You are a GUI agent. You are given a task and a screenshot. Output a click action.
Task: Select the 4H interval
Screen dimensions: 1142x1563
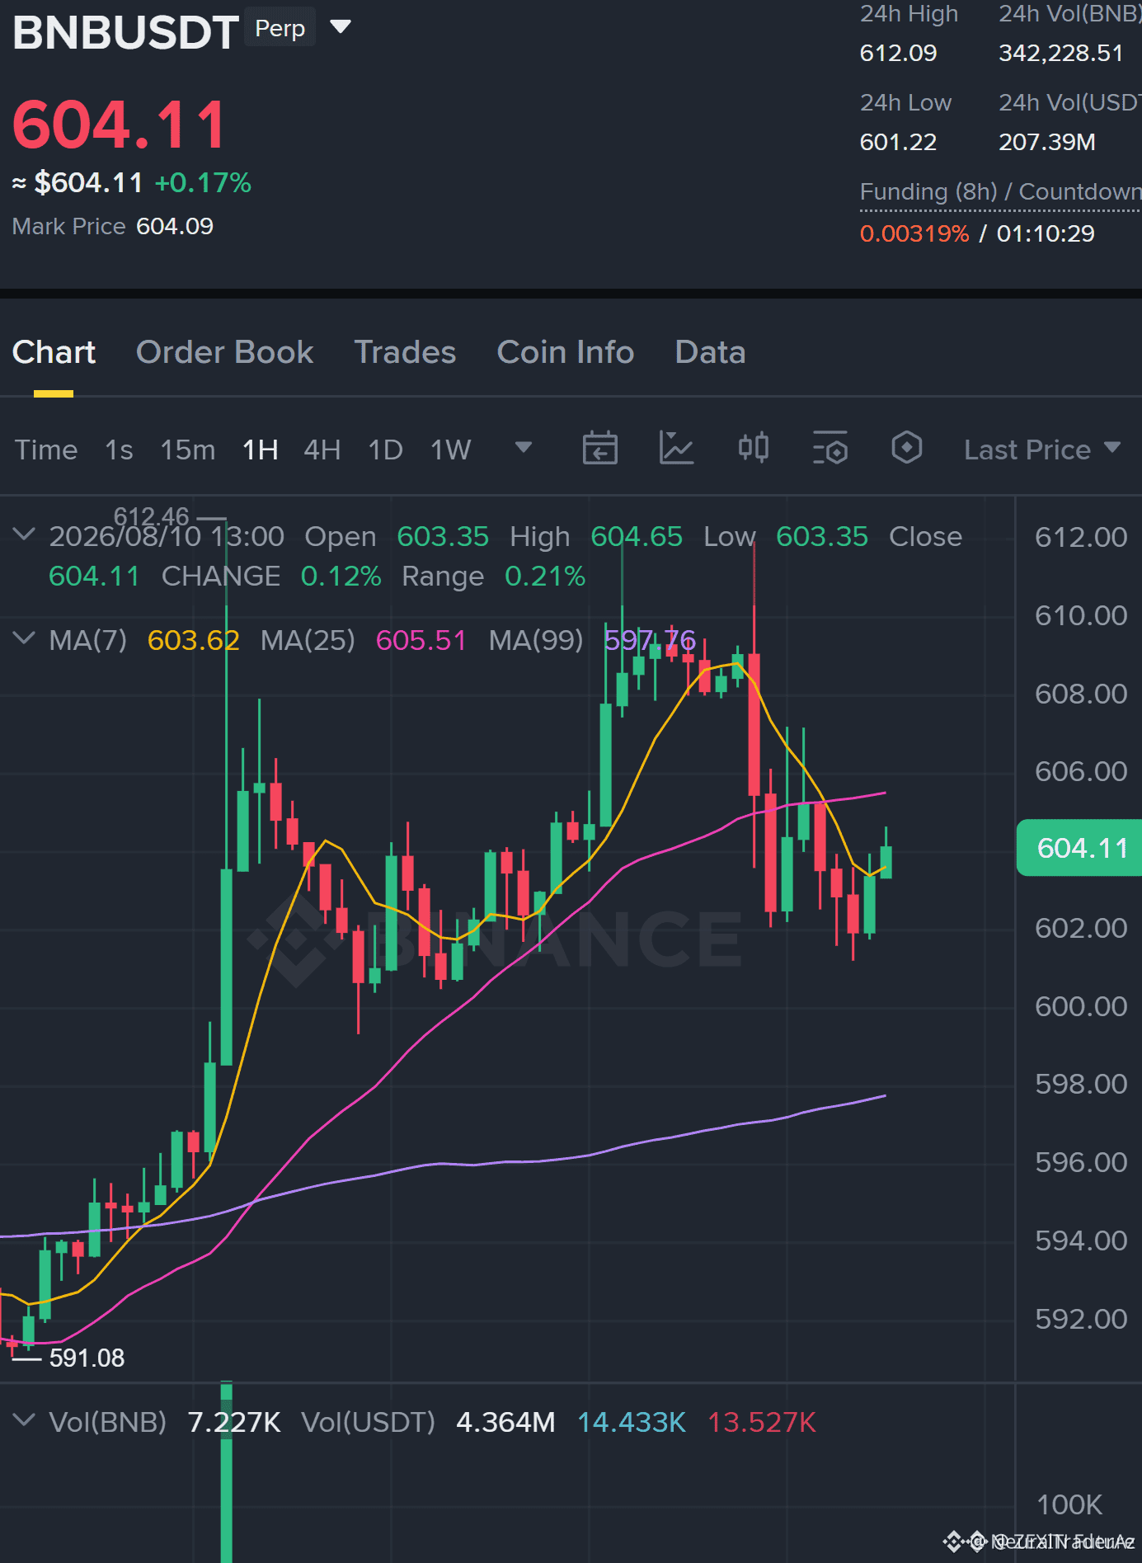click(x=322, y=450)
